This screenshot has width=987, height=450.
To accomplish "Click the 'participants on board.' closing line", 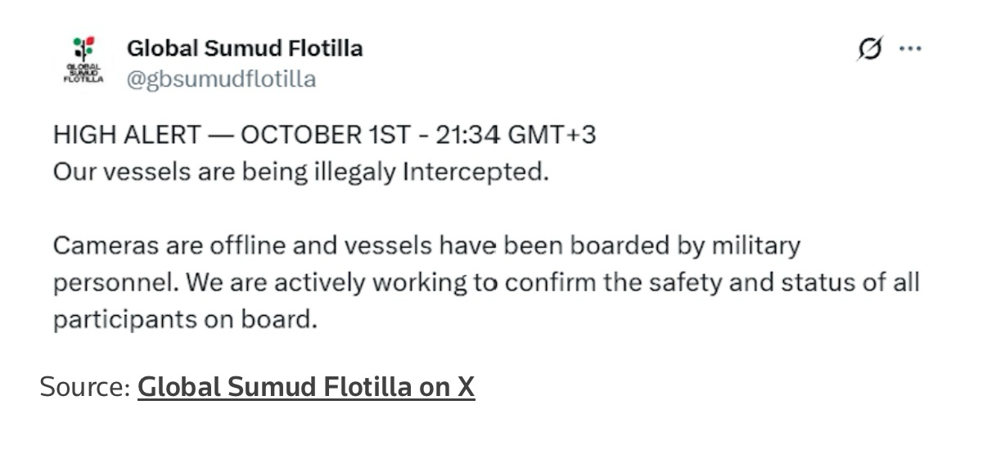I will (x=185, y=319).
